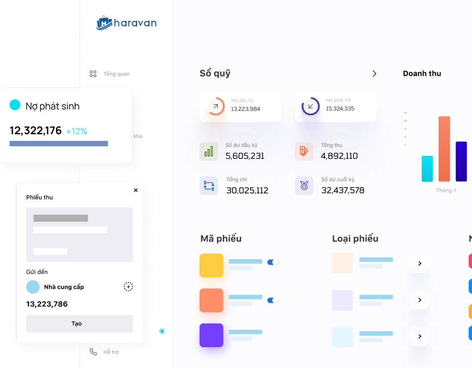Open the Sổ quỹ heading
This screenshot has height=368, width=472.
tap(215, 73)
